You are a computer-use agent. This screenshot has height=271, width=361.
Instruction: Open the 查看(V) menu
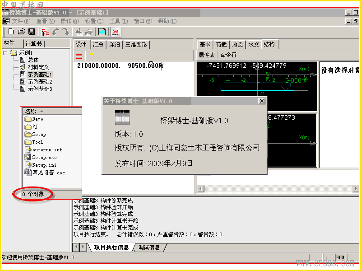tap(46, 21)
